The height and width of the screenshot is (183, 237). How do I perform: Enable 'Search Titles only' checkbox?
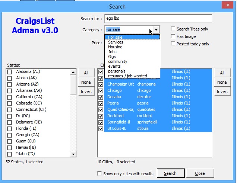pos(173,29)
